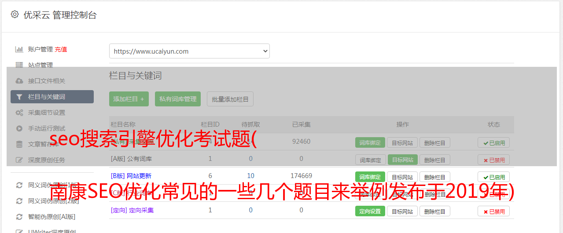Screen dimensions: 563x233
Task: Toggle 已禁用 status for [A版] 公有词库
Action: pos(494,160)
